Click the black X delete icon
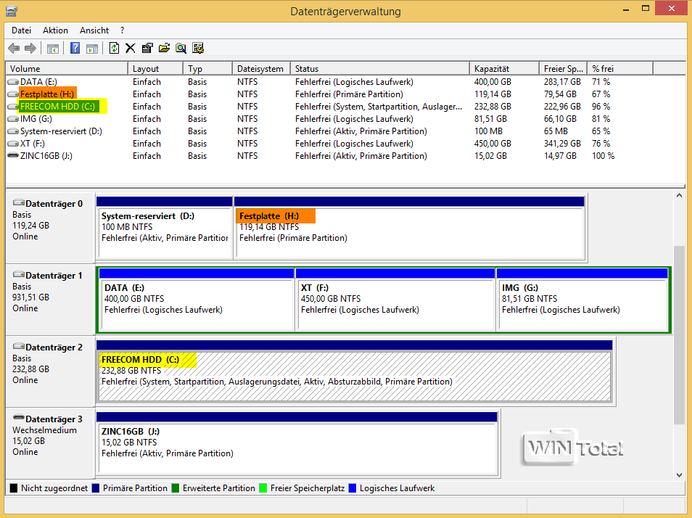The height and width of the screenshot is (518, 692). tap(131, 49)
